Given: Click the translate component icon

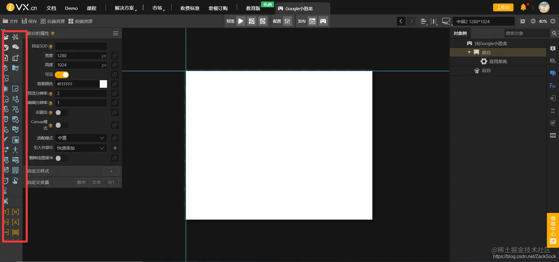Looking at the screenshot, I should (16, 109).
